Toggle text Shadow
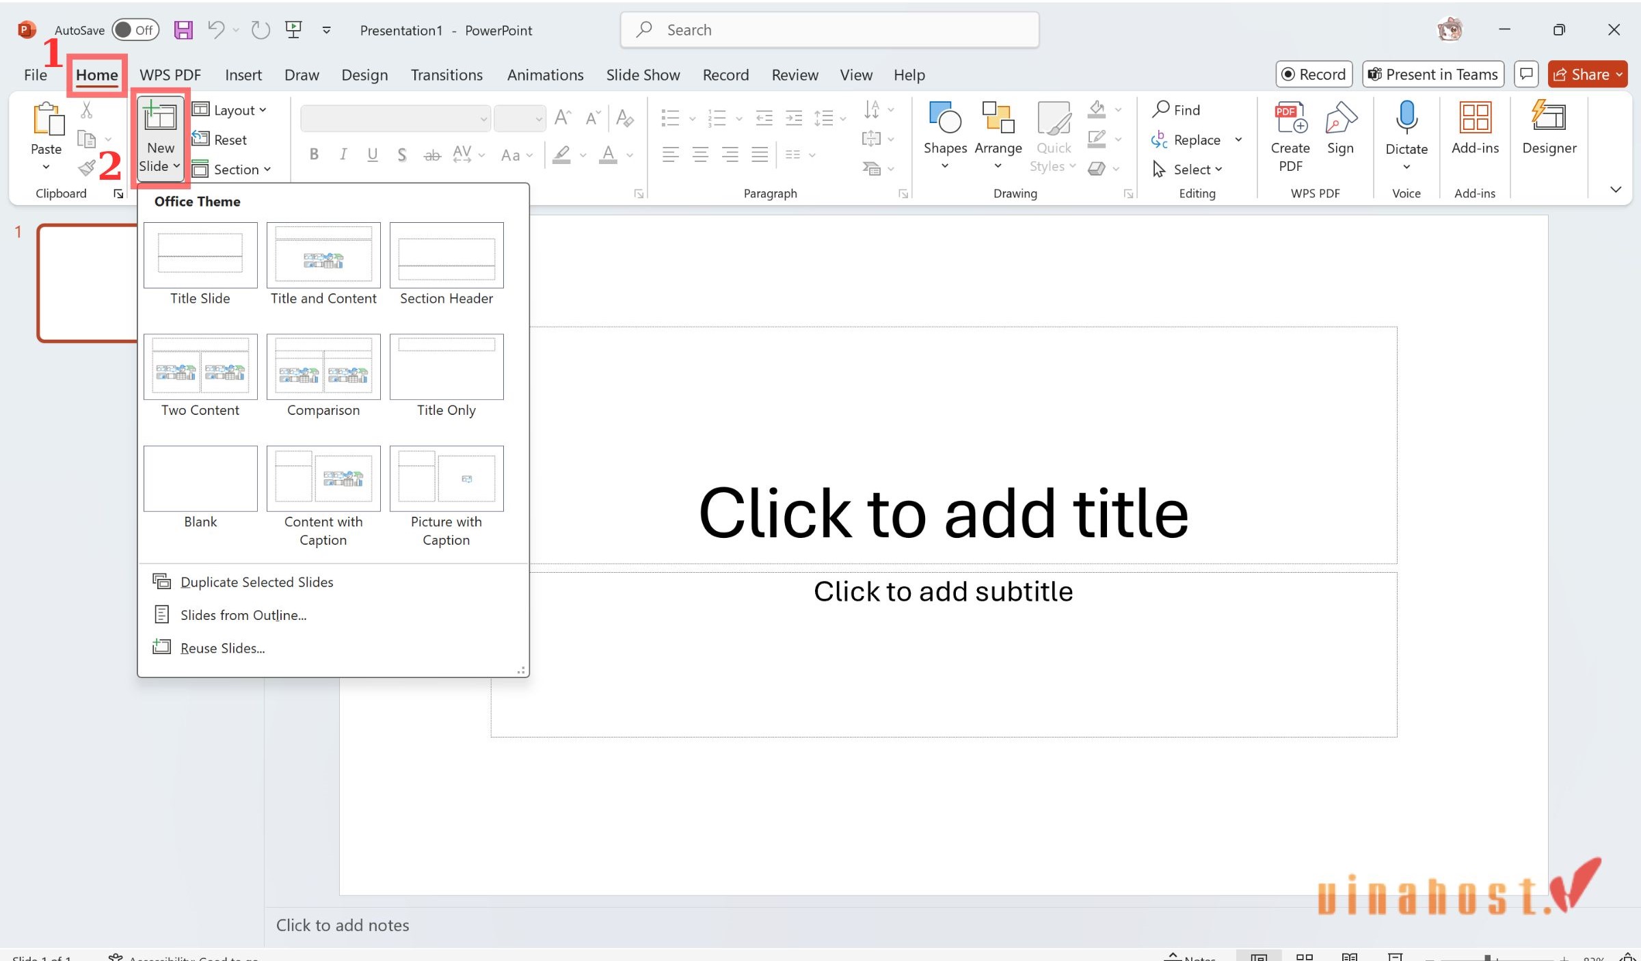The image size is (1641, 961). (x=402, y=154)
